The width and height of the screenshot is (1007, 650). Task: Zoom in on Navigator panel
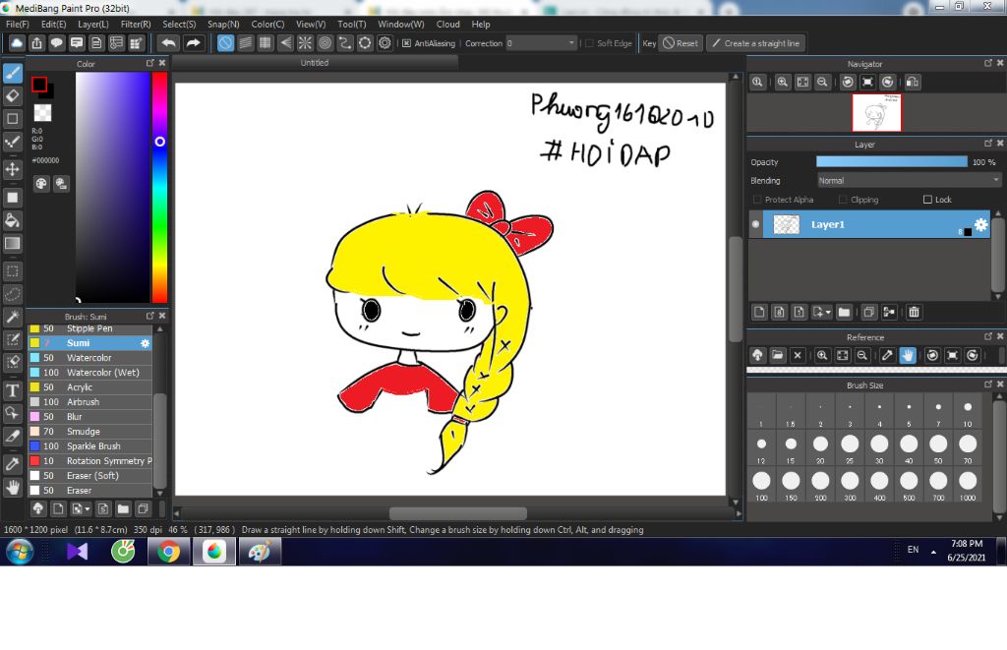tap(782, 83)
